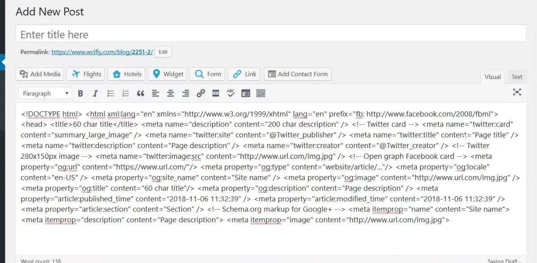Click the Add Media button
Viewport: 537px width, 263px height.
coord(40,74)
